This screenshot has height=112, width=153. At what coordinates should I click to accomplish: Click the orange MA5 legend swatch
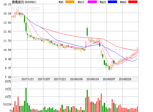tap(70, 2)
